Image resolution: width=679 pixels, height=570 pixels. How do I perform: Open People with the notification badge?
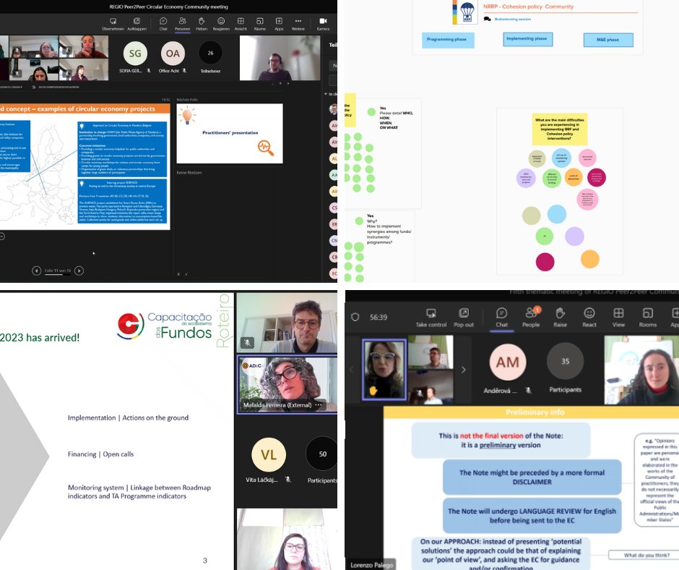531,318
